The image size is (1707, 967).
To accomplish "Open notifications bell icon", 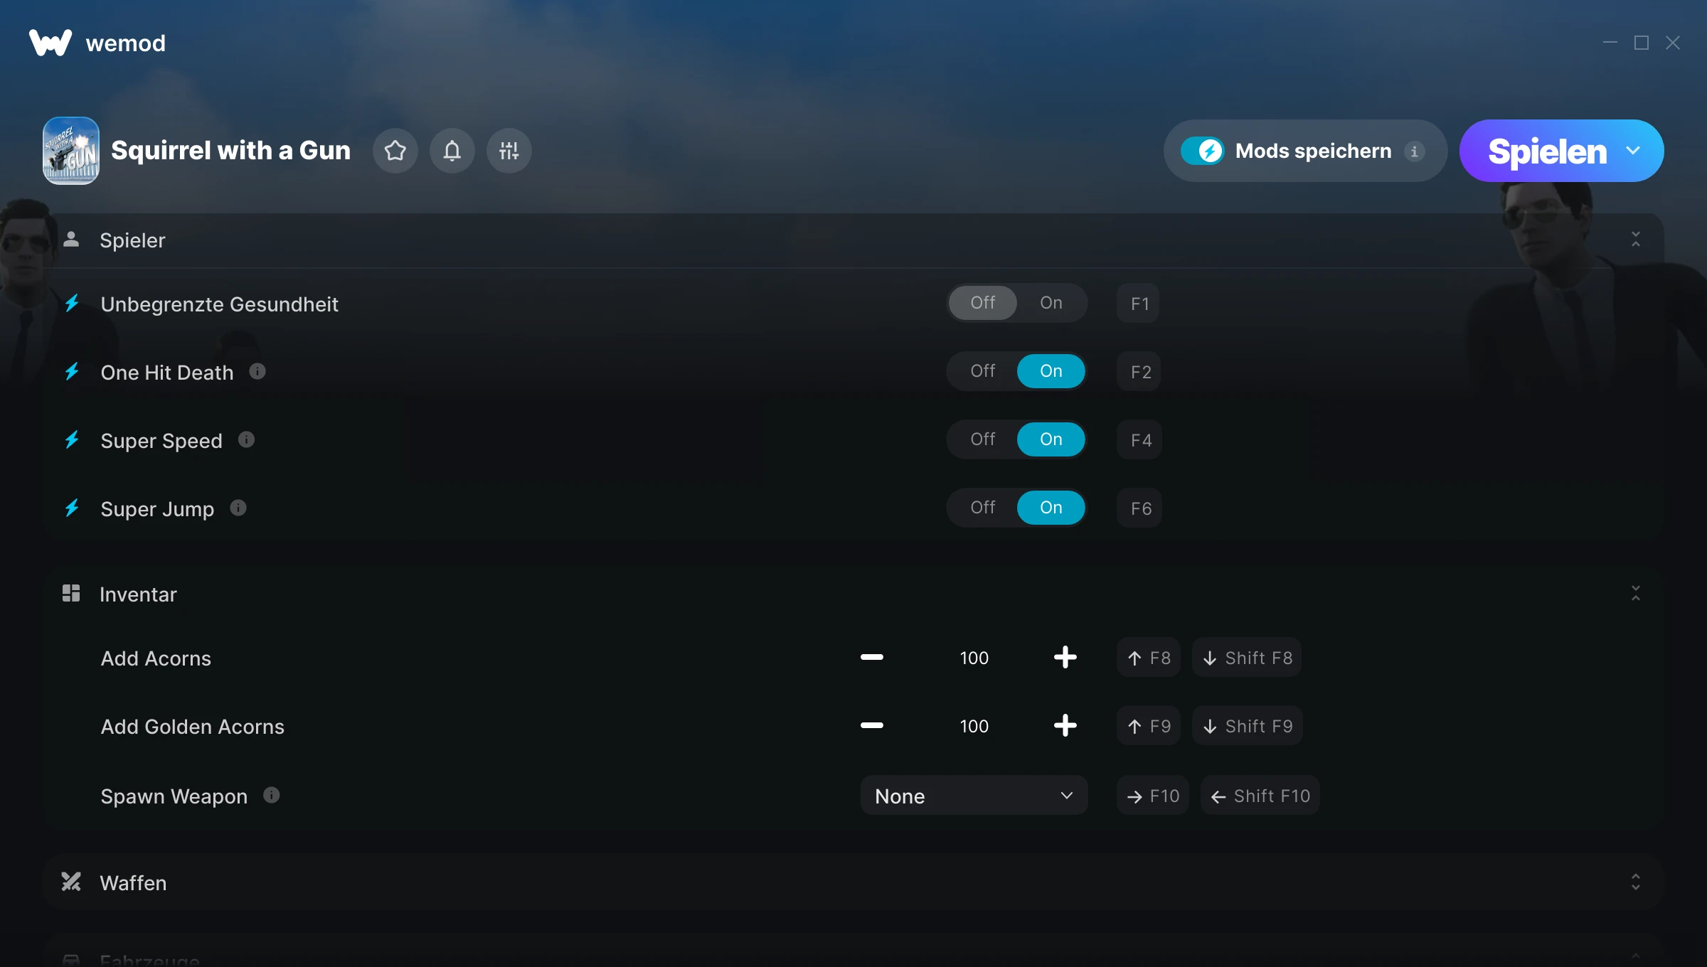I will [x=452, y=151].
